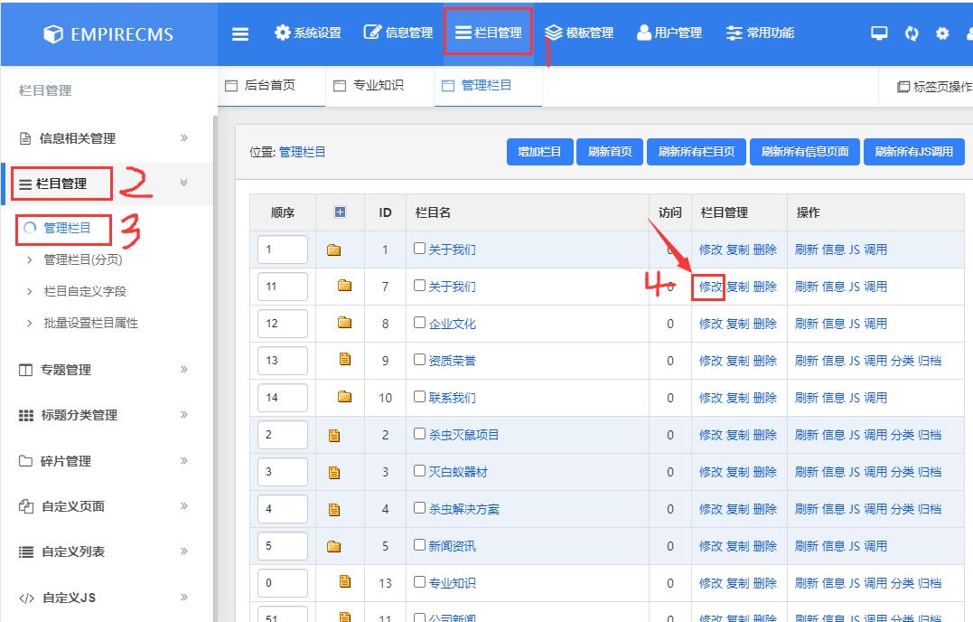
Task: Click the refresh icon in the header
Action: click(x=912, y=32)
